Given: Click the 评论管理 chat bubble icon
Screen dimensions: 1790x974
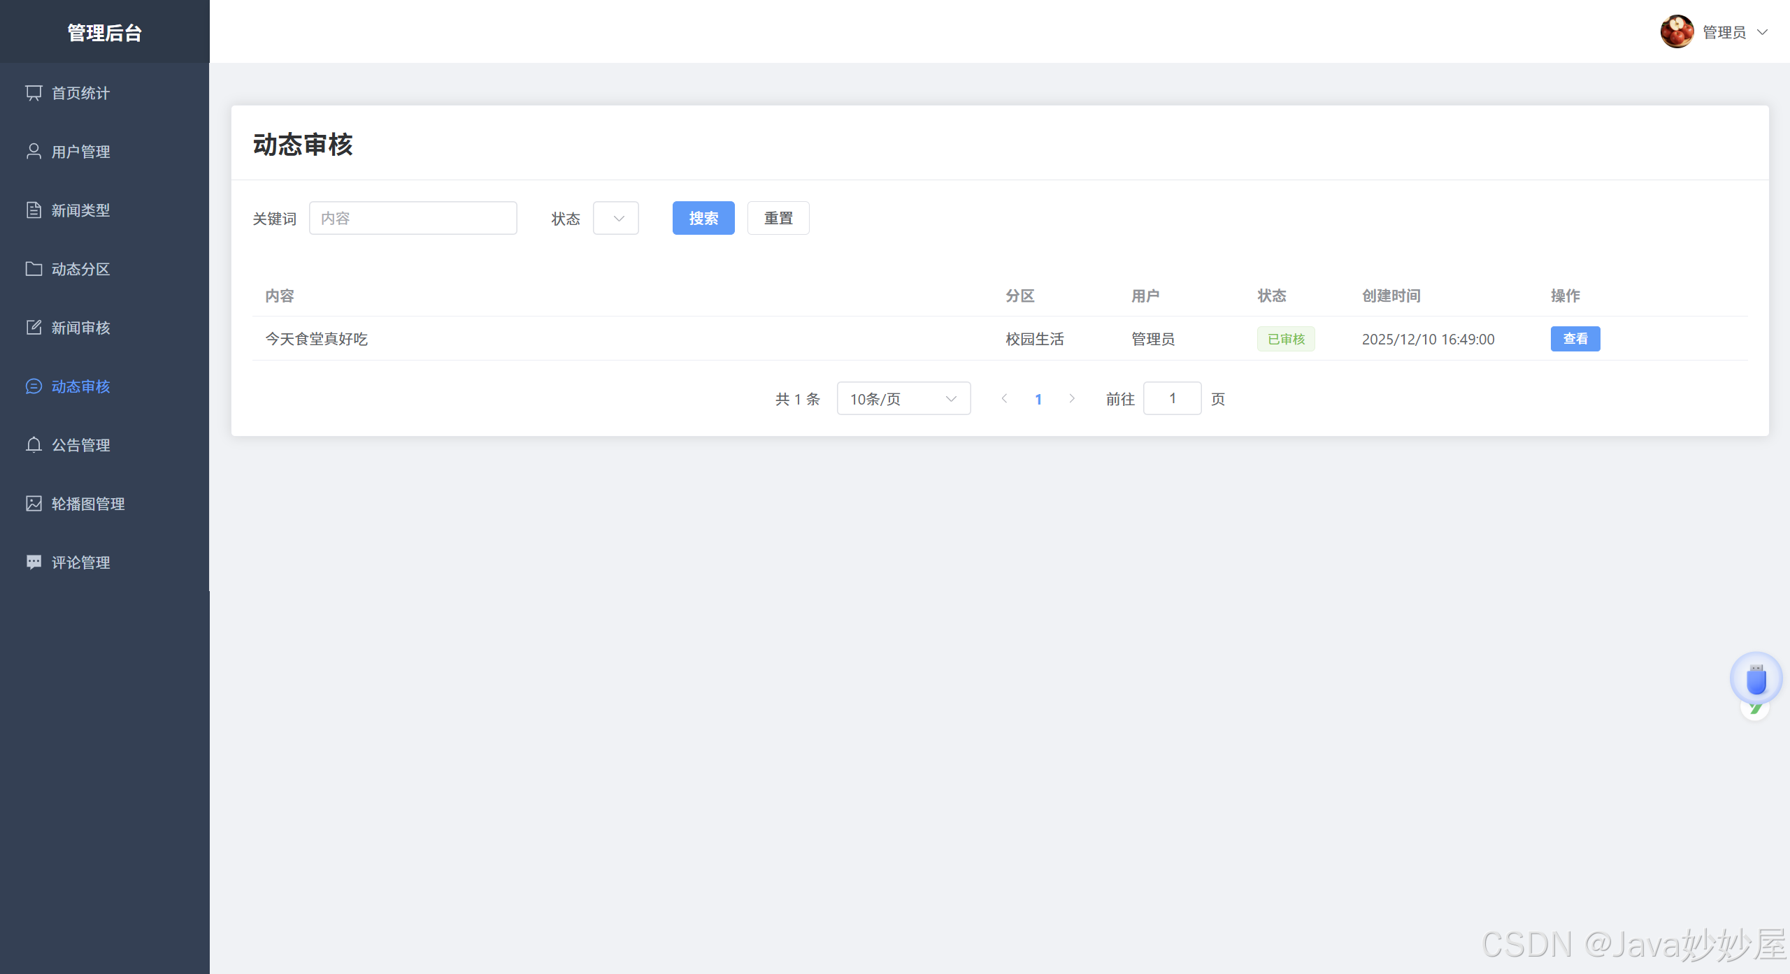Looking at the screenshot, I should click(x=34, y=562).
